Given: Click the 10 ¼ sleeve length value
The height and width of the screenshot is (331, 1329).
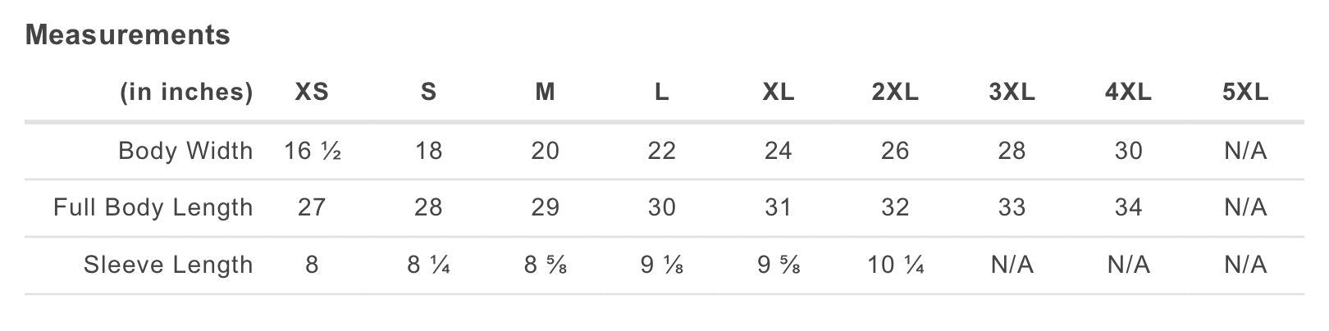Looking at the screenshot, I should coord(894,265).
